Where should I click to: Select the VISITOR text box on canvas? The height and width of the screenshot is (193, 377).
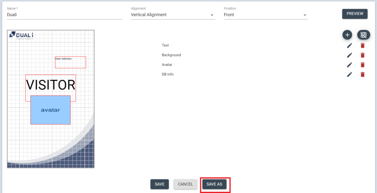(50, 85)
